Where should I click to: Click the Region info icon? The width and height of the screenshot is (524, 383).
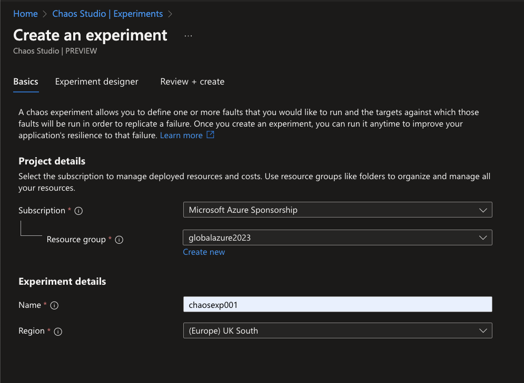(58, 332)
